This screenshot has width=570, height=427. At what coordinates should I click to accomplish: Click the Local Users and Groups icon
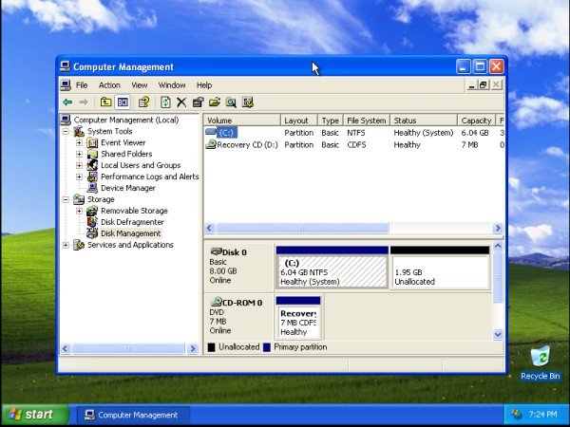pyautogui.click(x=92, y=165)
